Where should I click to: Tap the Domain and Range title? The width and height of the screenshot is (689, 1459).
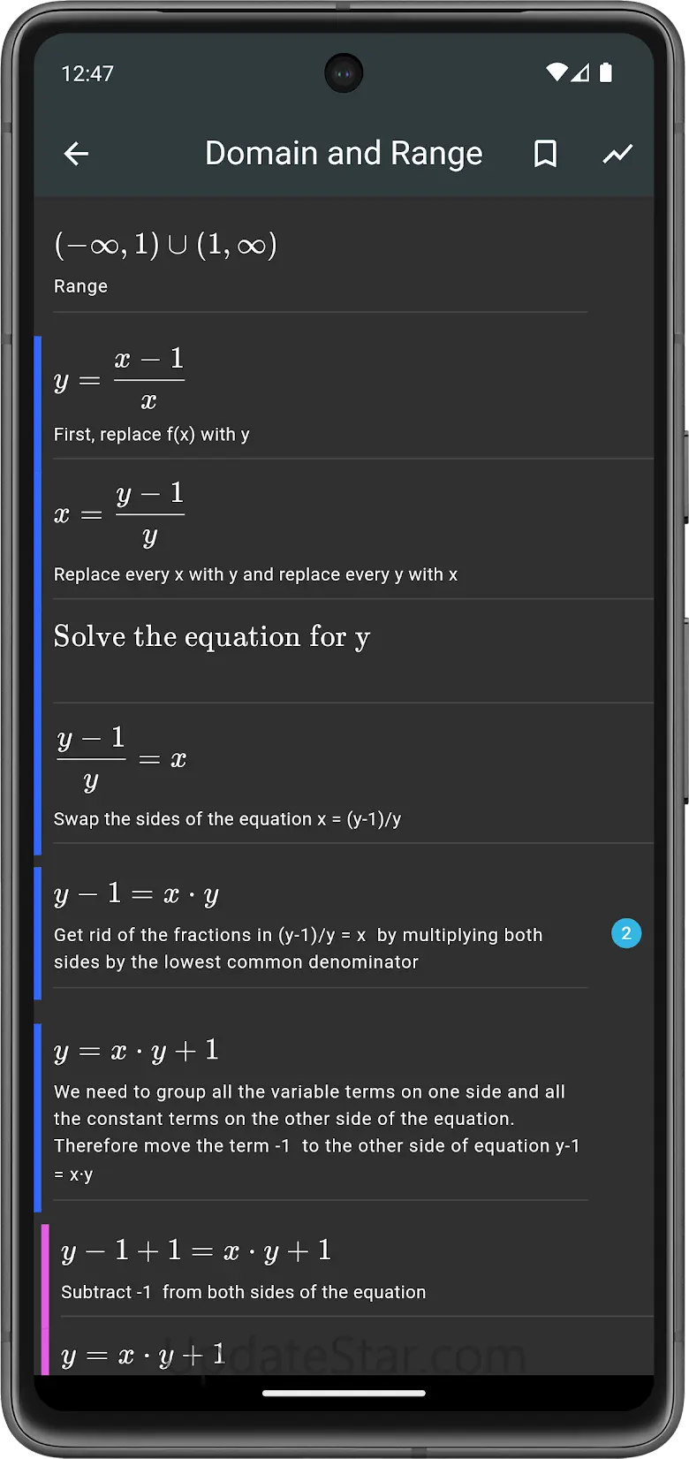pos(344,154)
